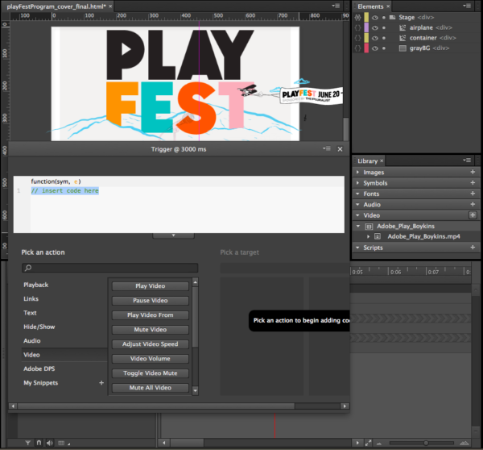
Task: Click the filter funnel icon in timeline
Action: [27, 443]
